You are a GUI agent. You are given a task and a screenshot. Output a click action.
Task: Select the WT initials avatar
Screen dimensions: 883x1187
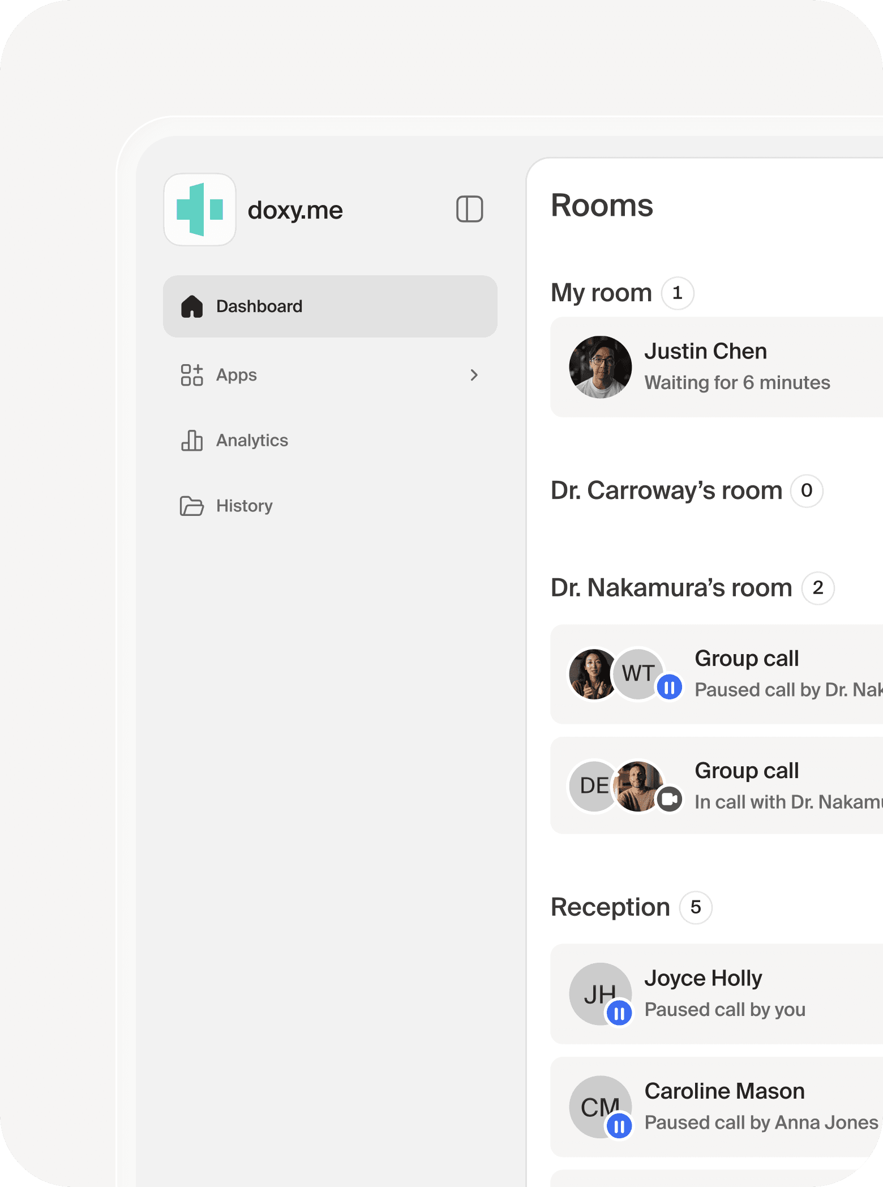pos(638,674)
